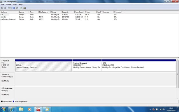The width and height of the screenshot is (179, 112).
Task: Click the 139.67 GB capacity cell
Action: click(x=66, y=17)
